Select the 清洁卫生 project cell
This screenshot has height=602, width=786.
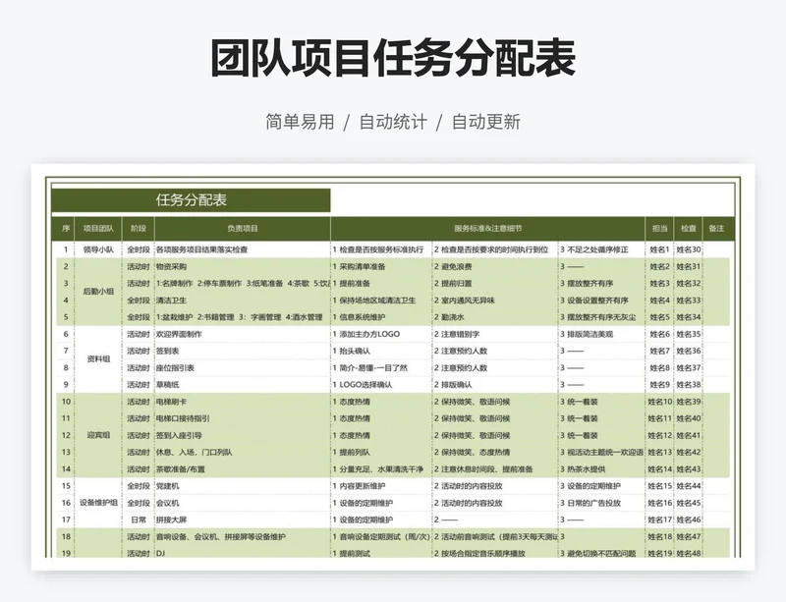click(243, 301)
